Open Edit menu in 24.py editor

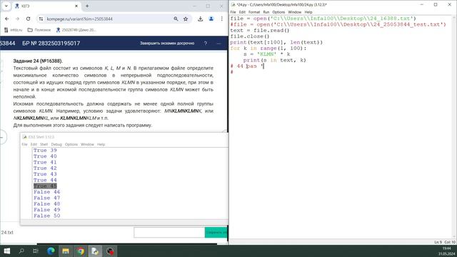(x=242, y=12)
